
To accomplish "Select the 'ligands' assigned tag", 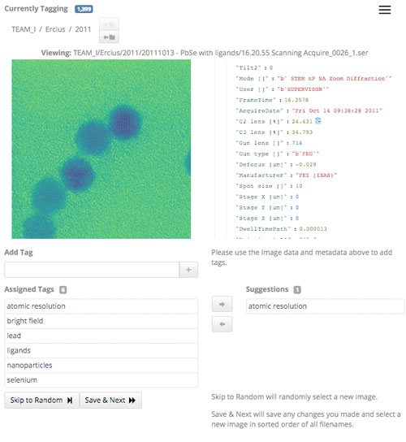I will [x=101, y=350].
